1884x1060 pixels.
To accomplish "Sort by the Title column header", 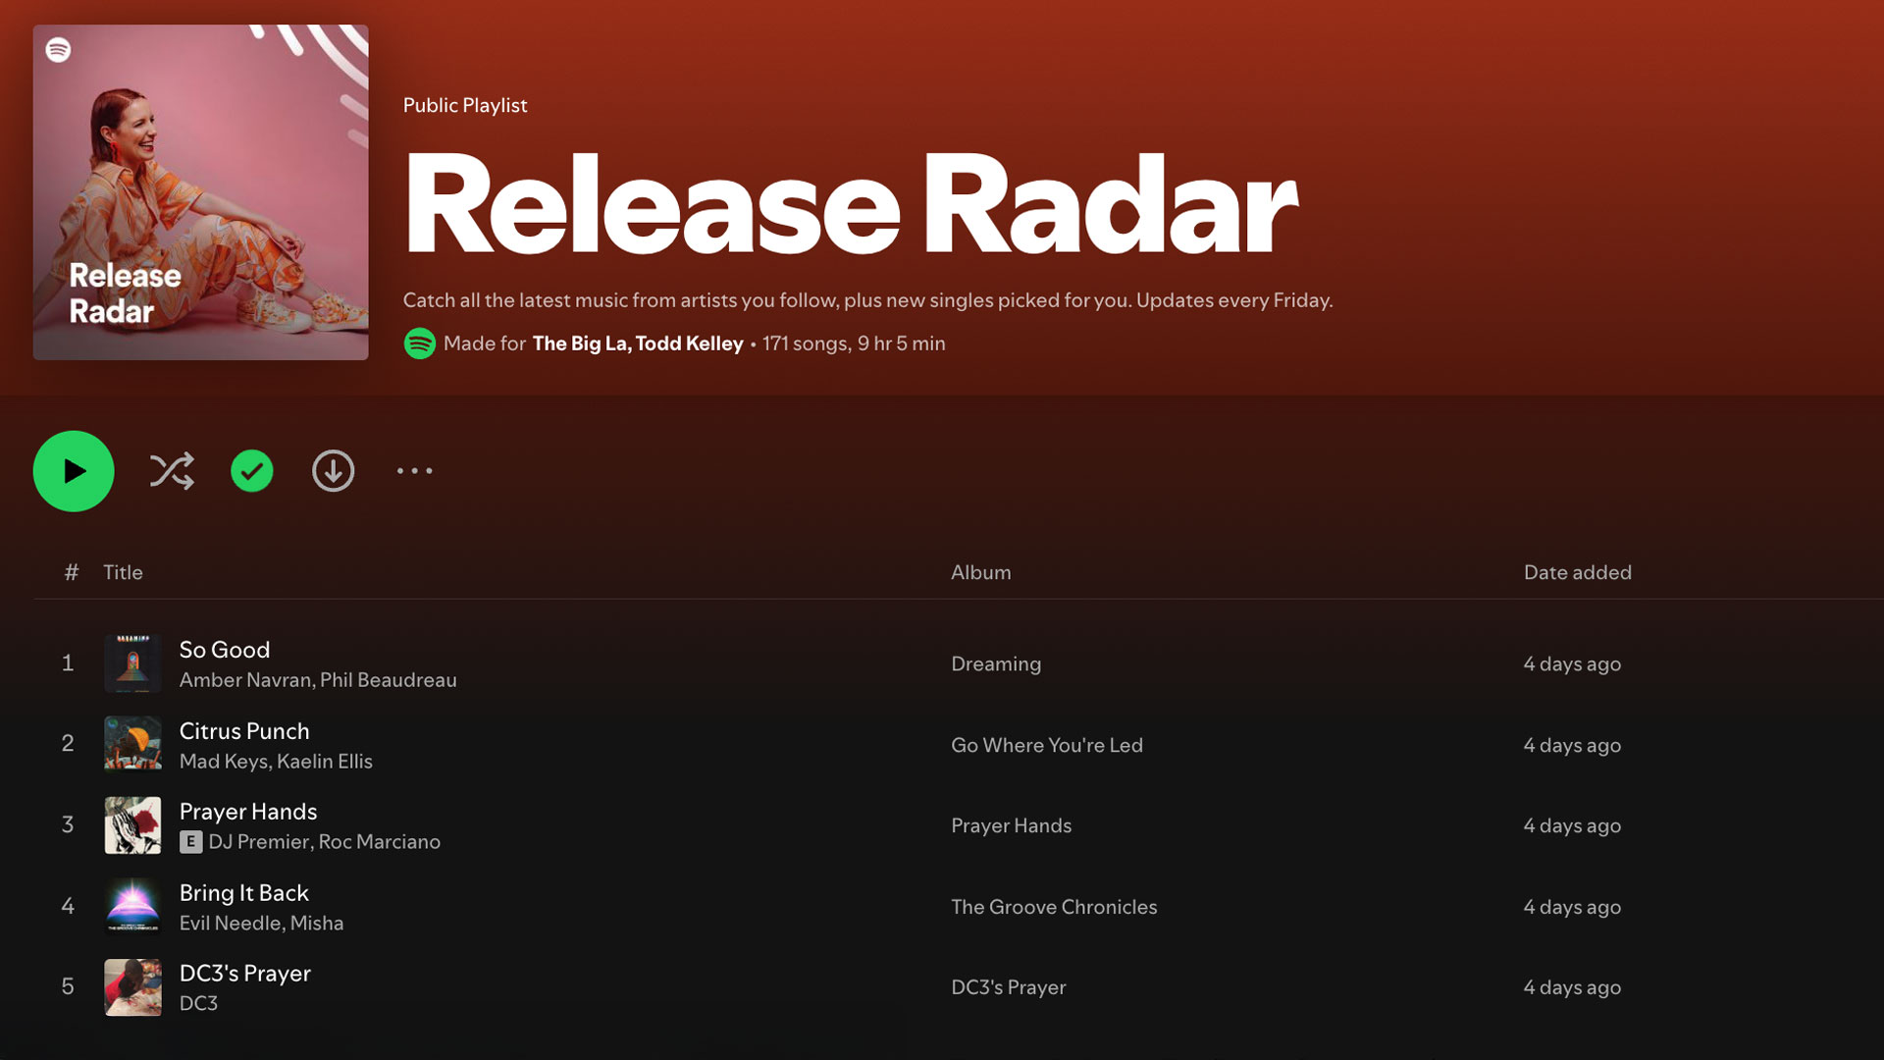I will tap(123, 572).
